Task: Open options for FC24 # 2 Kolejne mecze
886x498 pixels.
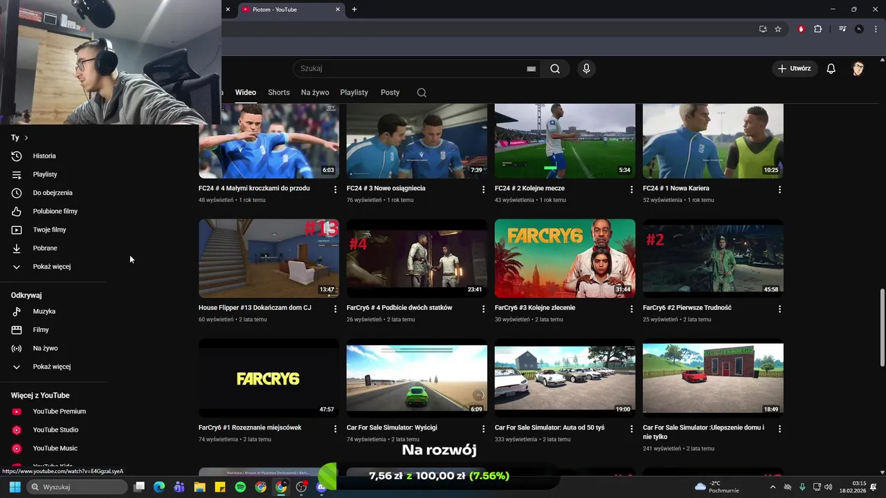Action: (x=631, y=190)
